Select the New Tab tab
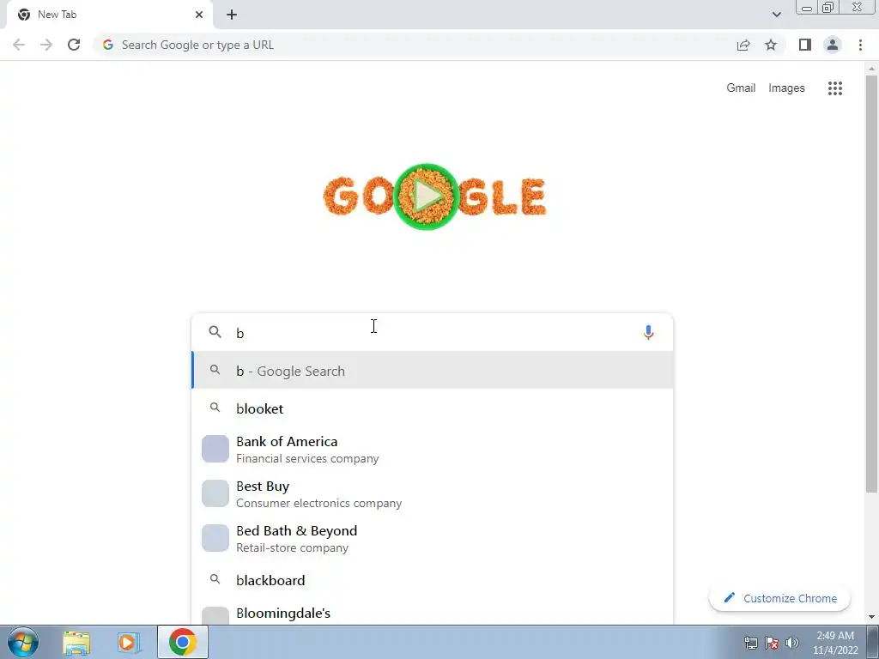The width and height of the screenshot is (879, 659). click(x=109, y=15)
